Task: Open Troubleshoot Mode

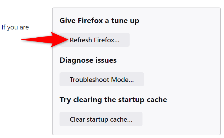Action: pyautogui.click(x=101, y=80)
